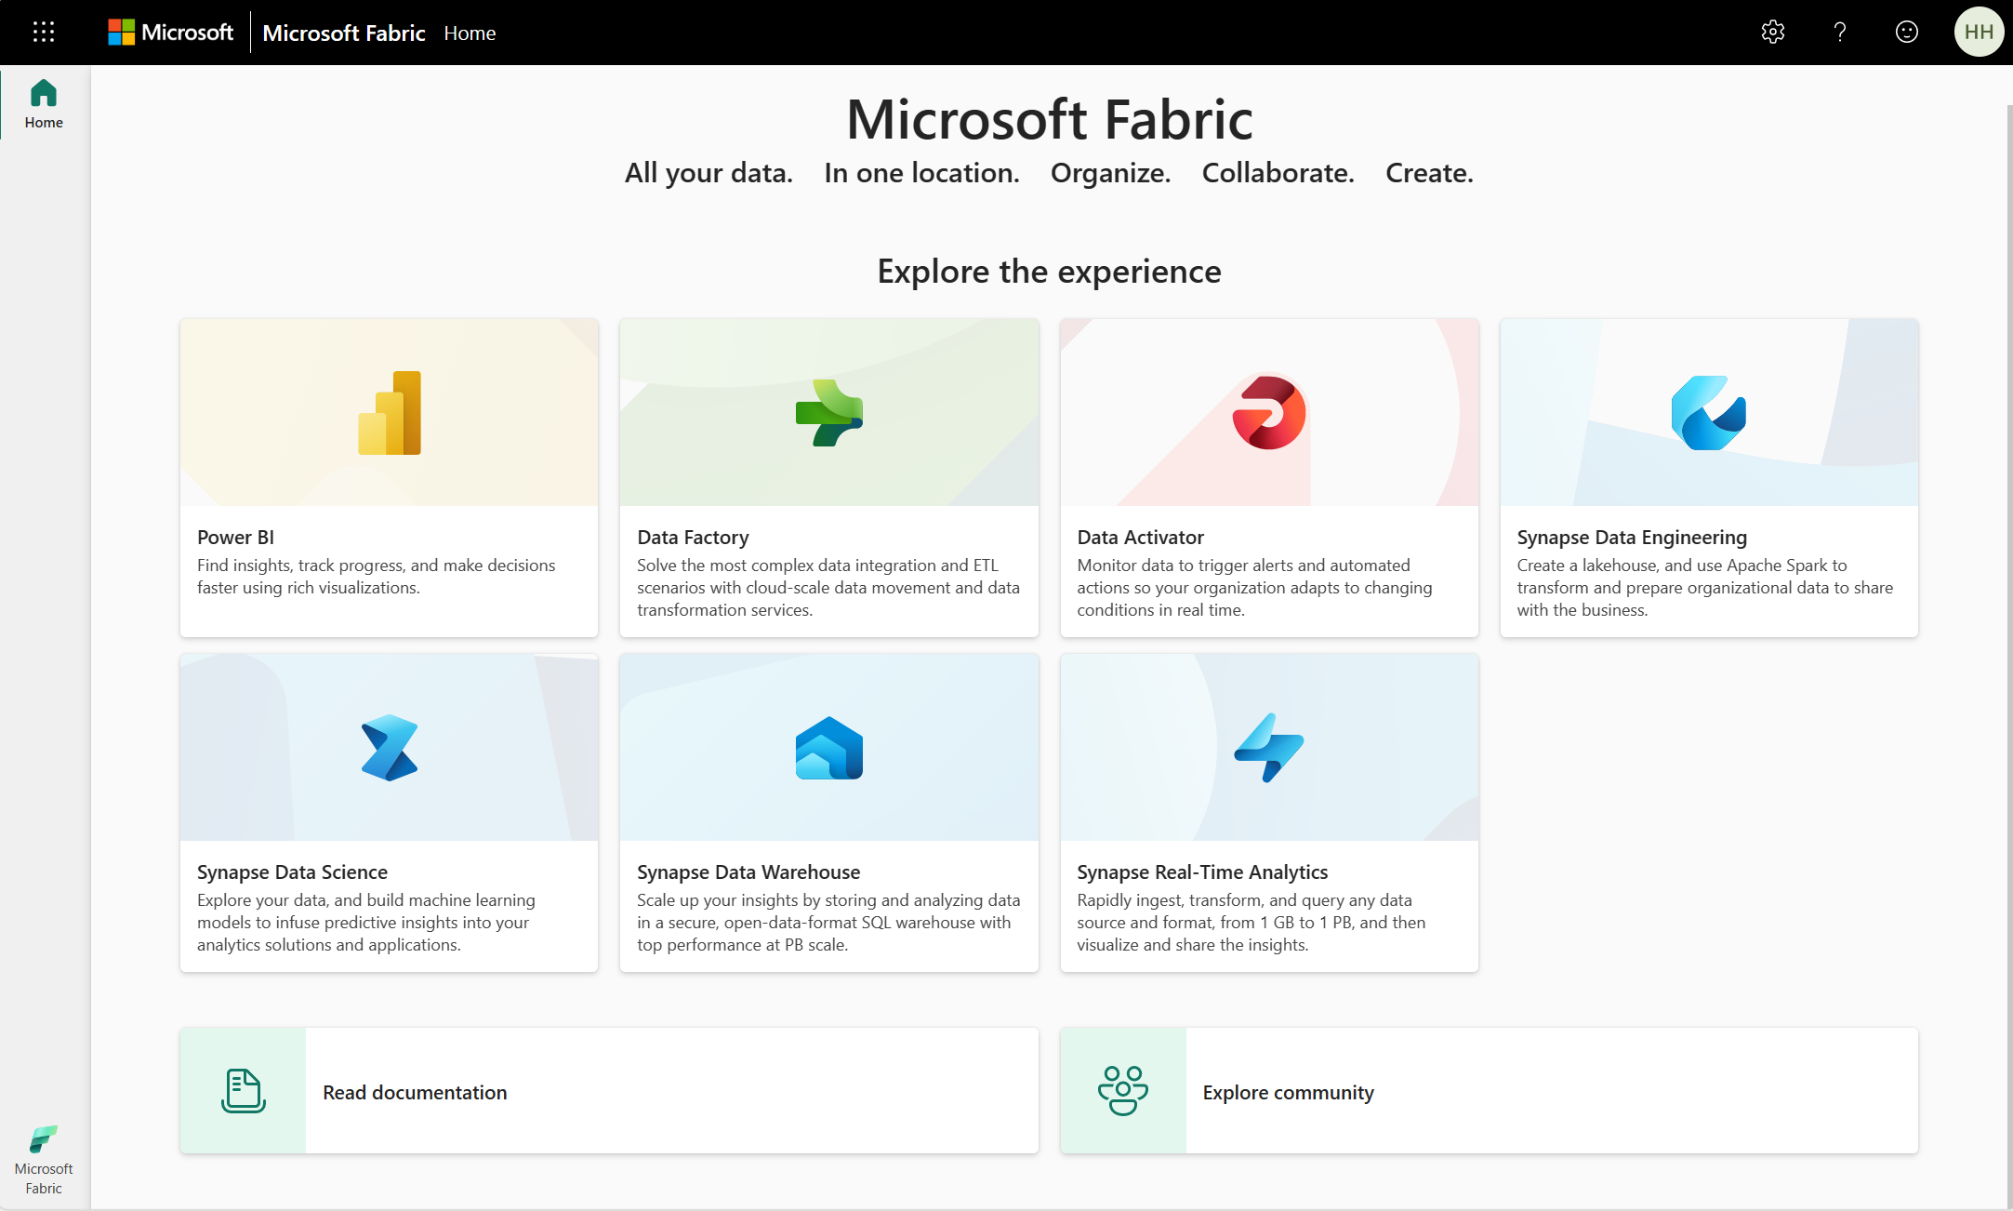Open the Power BI card title
This screenshot has height=1211, width=2013.
click(x=235, y=538)
